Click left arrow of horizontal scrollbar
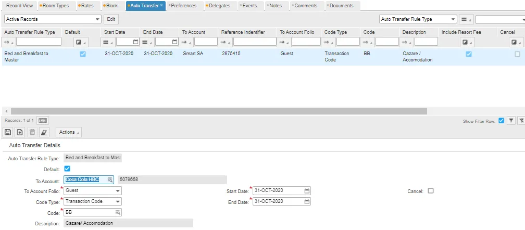The height and width of the screenshot is (230, 525). pos(6,111)
